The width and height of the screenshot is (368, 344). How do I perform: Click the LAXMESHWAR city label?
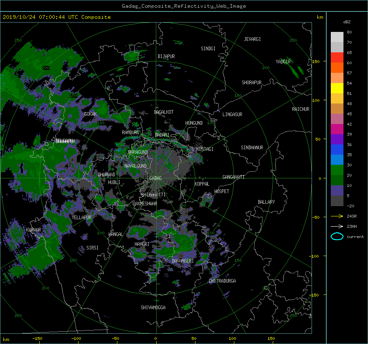coord(145,204)
